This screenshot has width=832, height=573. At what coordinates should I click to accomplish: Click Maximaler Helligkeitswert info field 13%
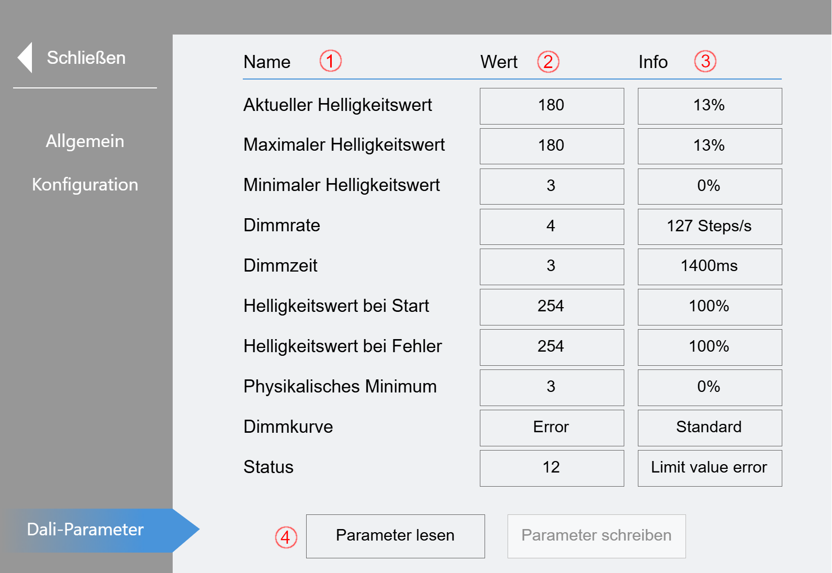coord(710,146)
